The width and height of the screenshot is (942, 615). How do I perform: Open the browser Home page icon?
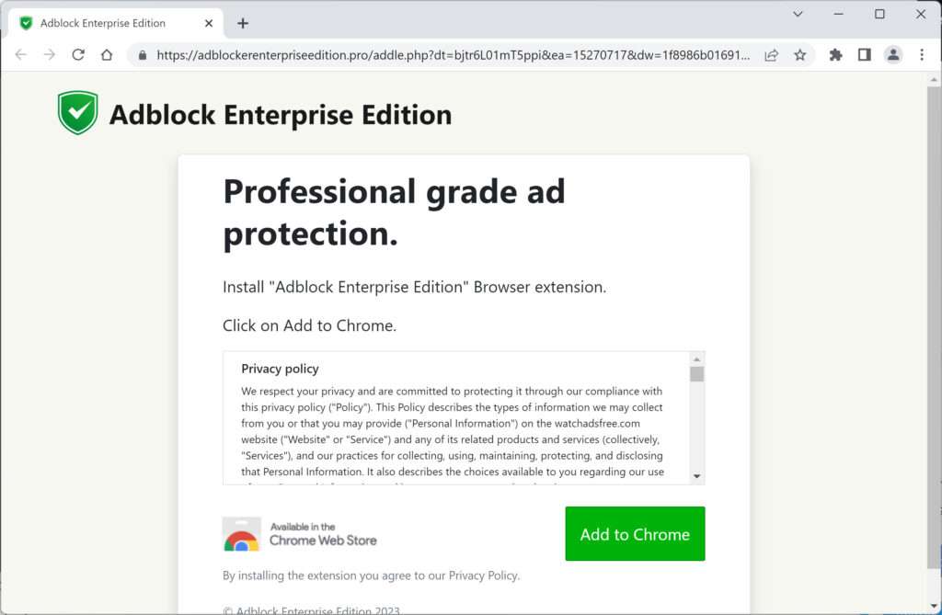point(105,54)
